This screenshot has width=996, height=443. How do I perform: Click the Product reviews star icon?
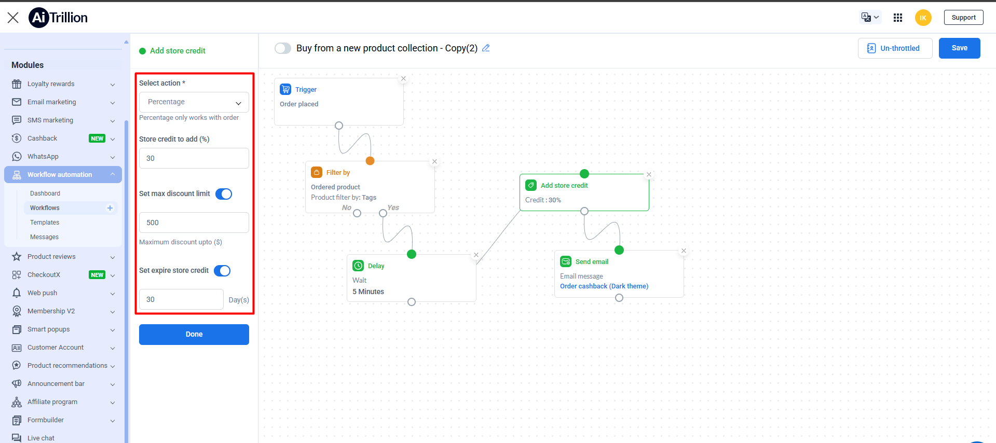[17, 257]
